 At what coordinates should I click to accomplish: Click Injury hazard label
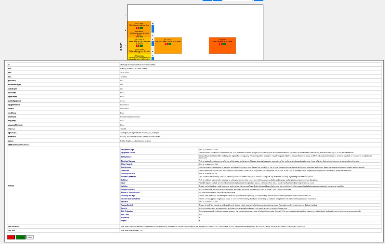123,183
